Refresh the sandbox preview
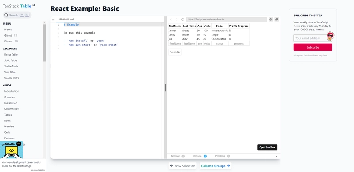The height and width of the screenshot is (172, 354). pos(183,19)
